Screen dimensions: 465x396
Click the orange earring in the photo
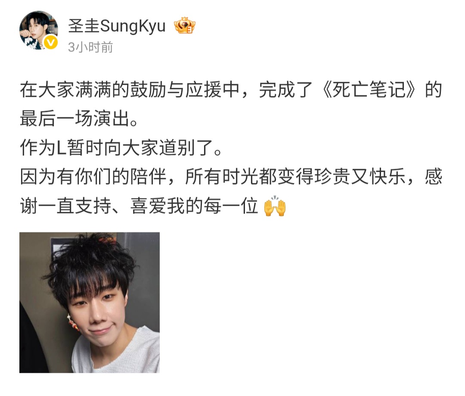[73, 323]
